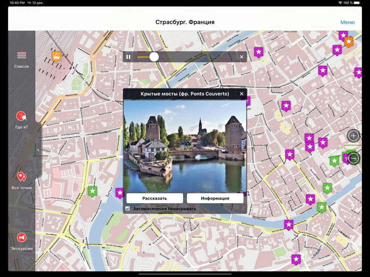Tap the Где я? location icon

21,116
